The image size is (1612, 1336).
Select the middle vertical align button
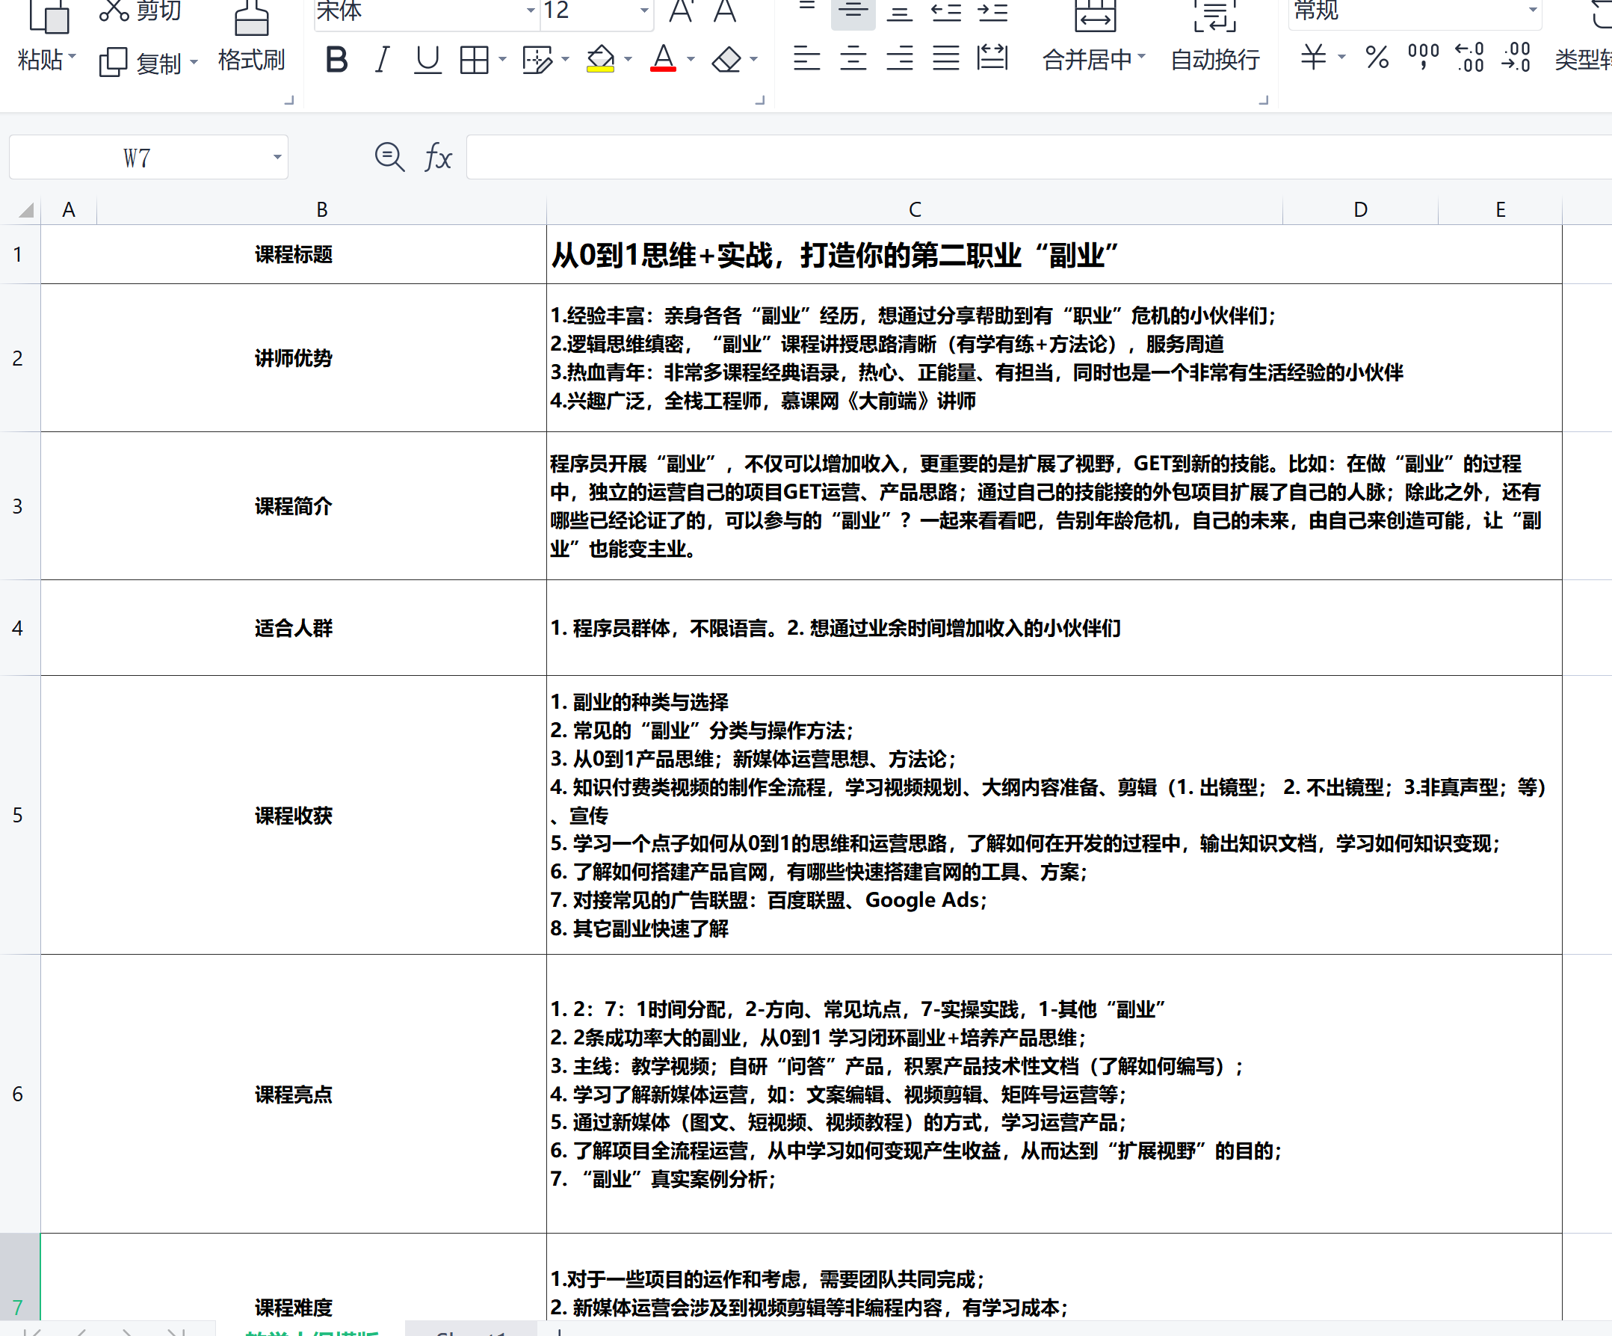click(853, 10)
